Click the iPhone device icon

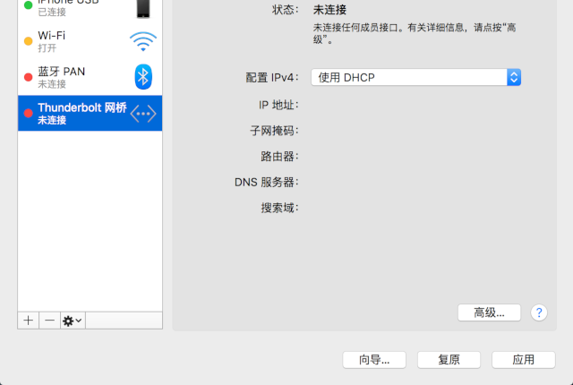click(143, 9)
